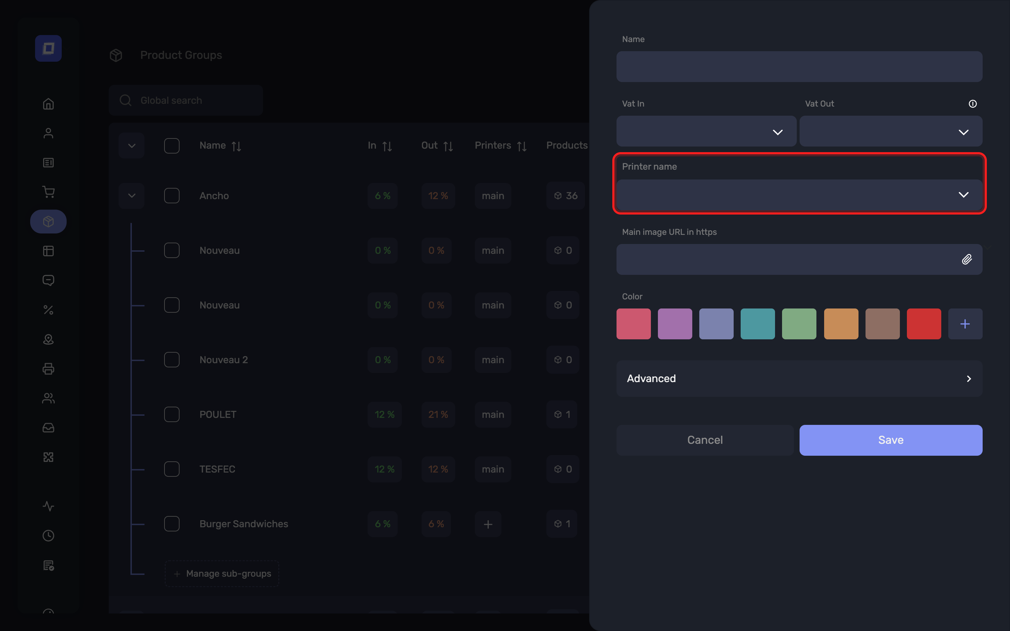The height and width of the screenshot is (631, 1010).
Task: Open the Printer name dropdown
Action: (799, 195)
